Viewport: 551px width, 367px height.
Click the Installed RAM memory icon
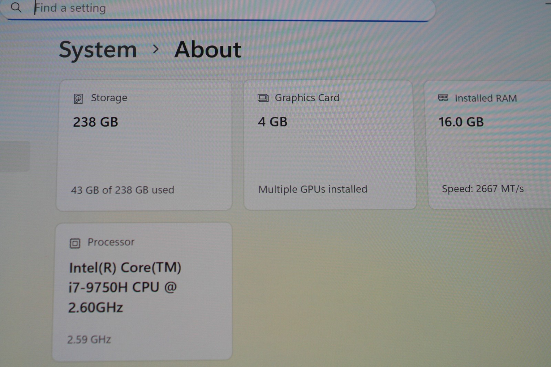[x=443, y=98]
